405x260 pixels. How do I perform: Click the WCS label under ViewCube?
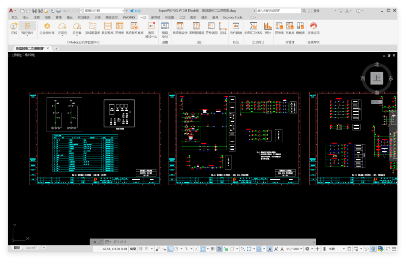point(375,102)
